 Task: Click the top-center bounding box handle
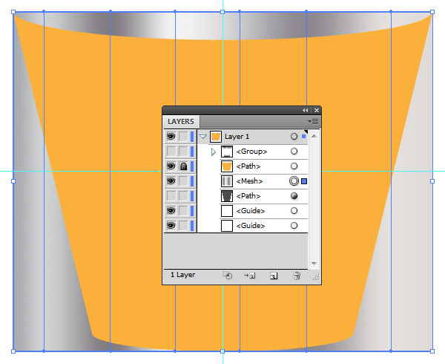222,12
